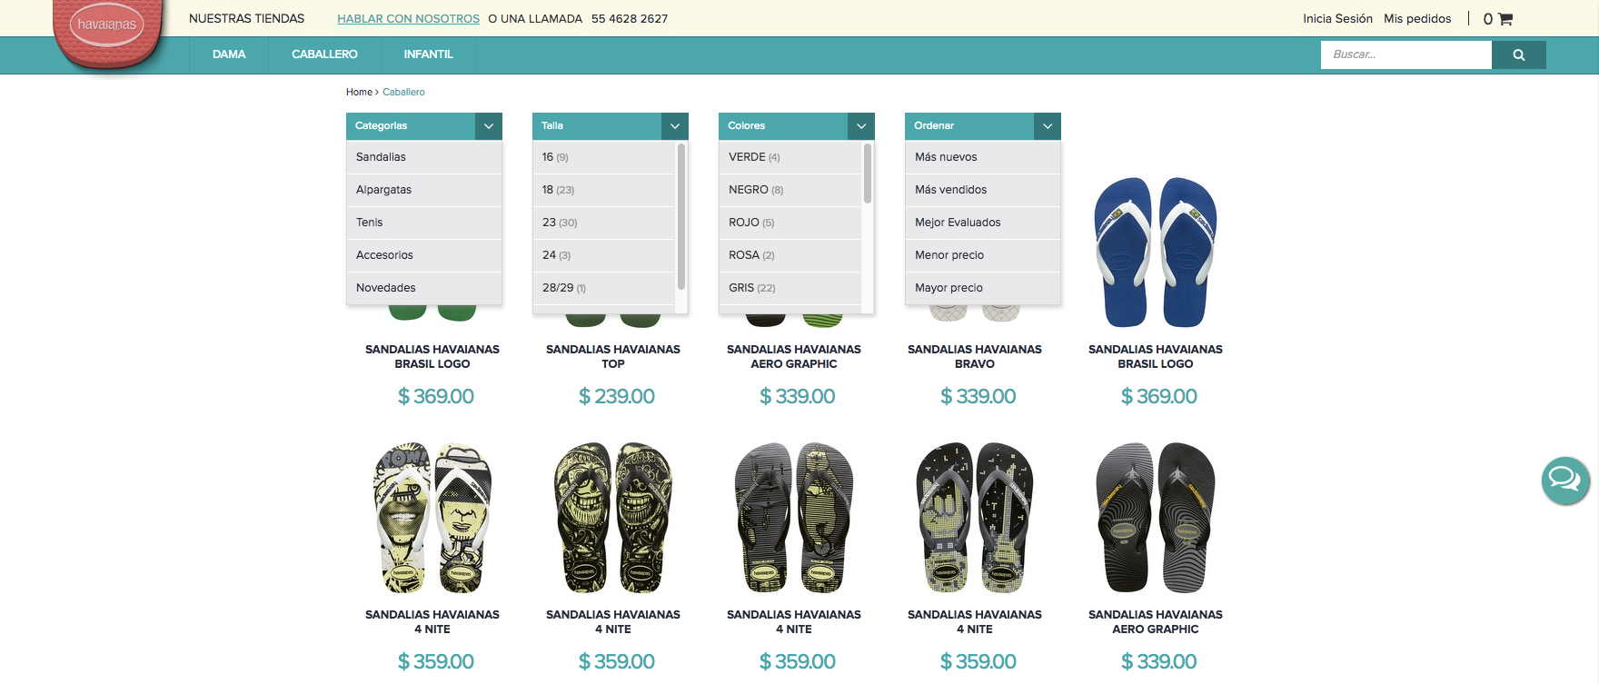This screenshot has width=1599, height=684.
Task: Click the Talla list scrollbar
Action: (681, 216)
